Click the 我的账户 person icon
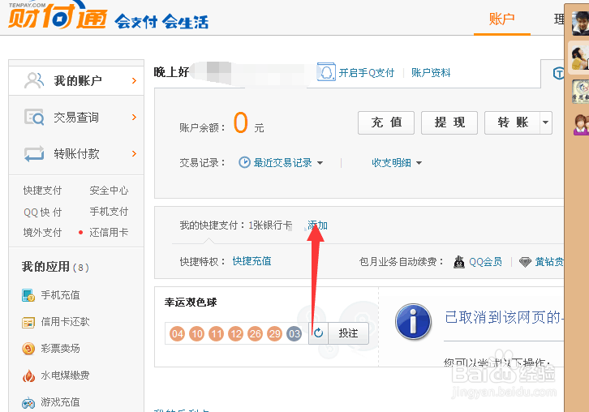This screenshot has height=412, width=589. pos(34,80)
